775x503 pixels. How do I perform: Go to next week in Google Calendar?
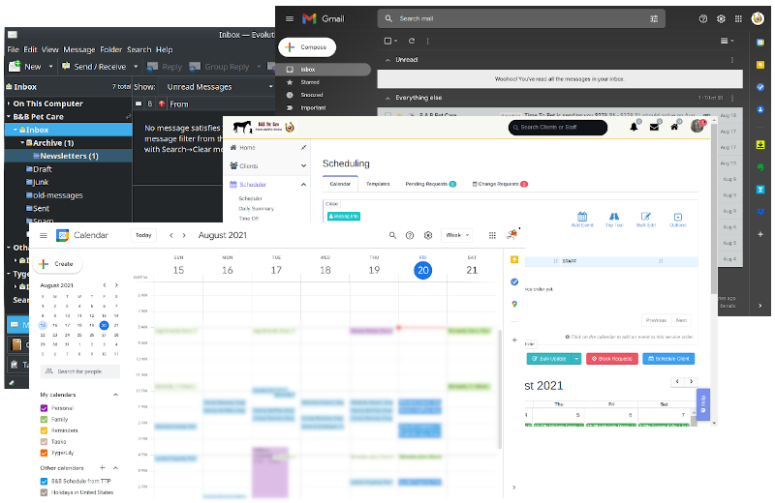point(184,235)
